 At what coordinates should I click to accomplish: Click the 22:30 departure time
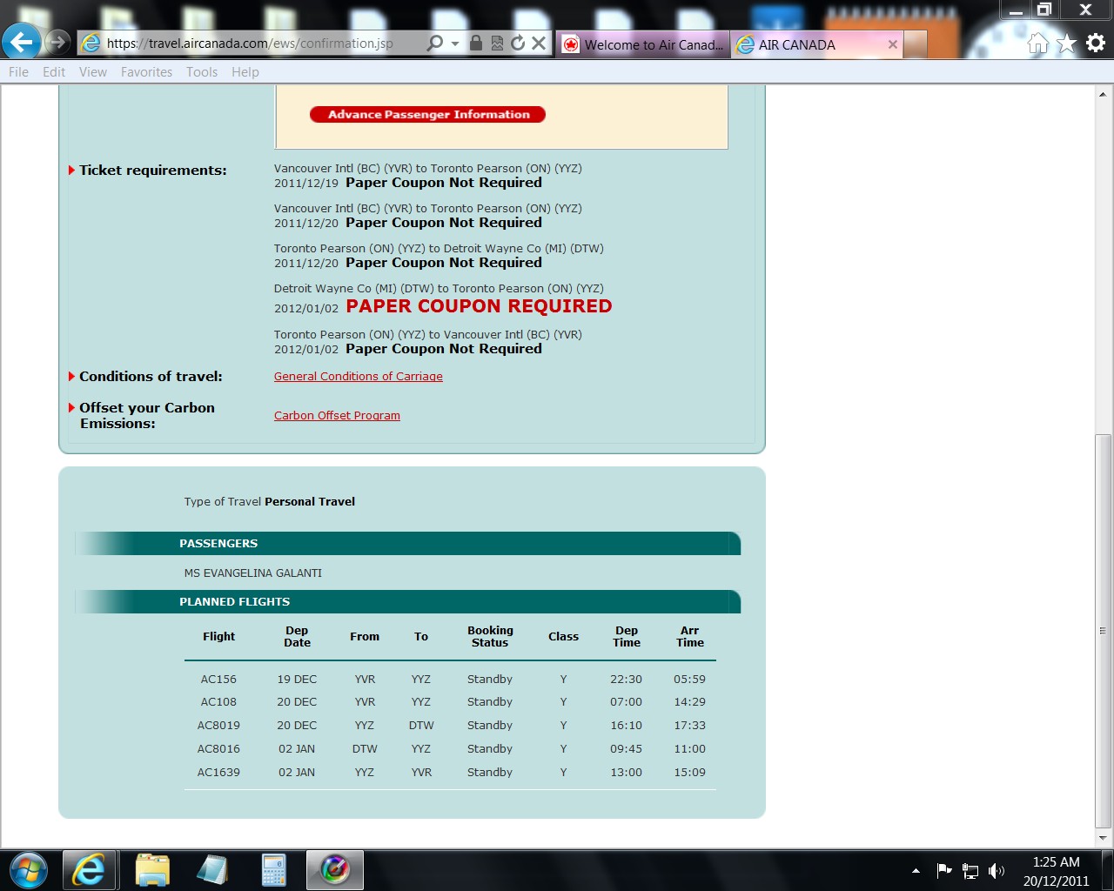[x=626, y=680]
